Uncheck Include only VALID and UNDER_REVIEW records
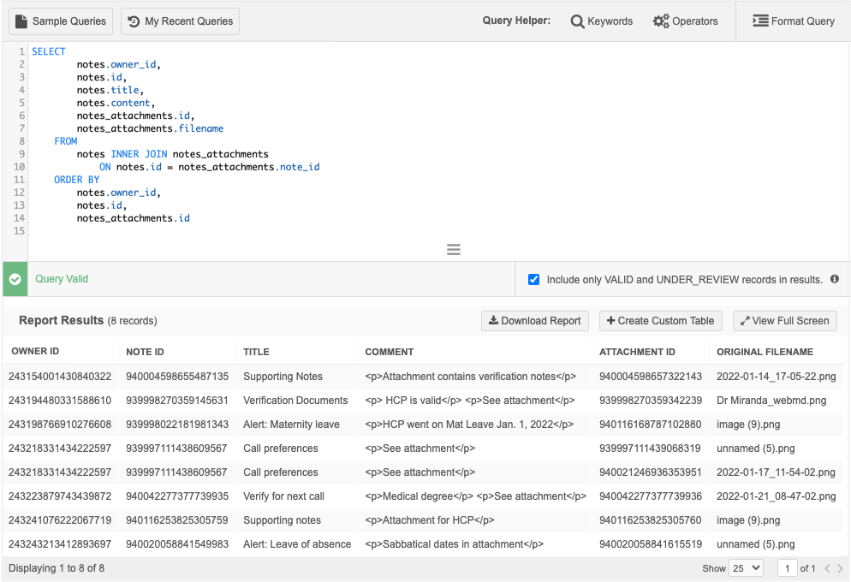This screenshot has height=582, width=851. [x=534, y=279]
